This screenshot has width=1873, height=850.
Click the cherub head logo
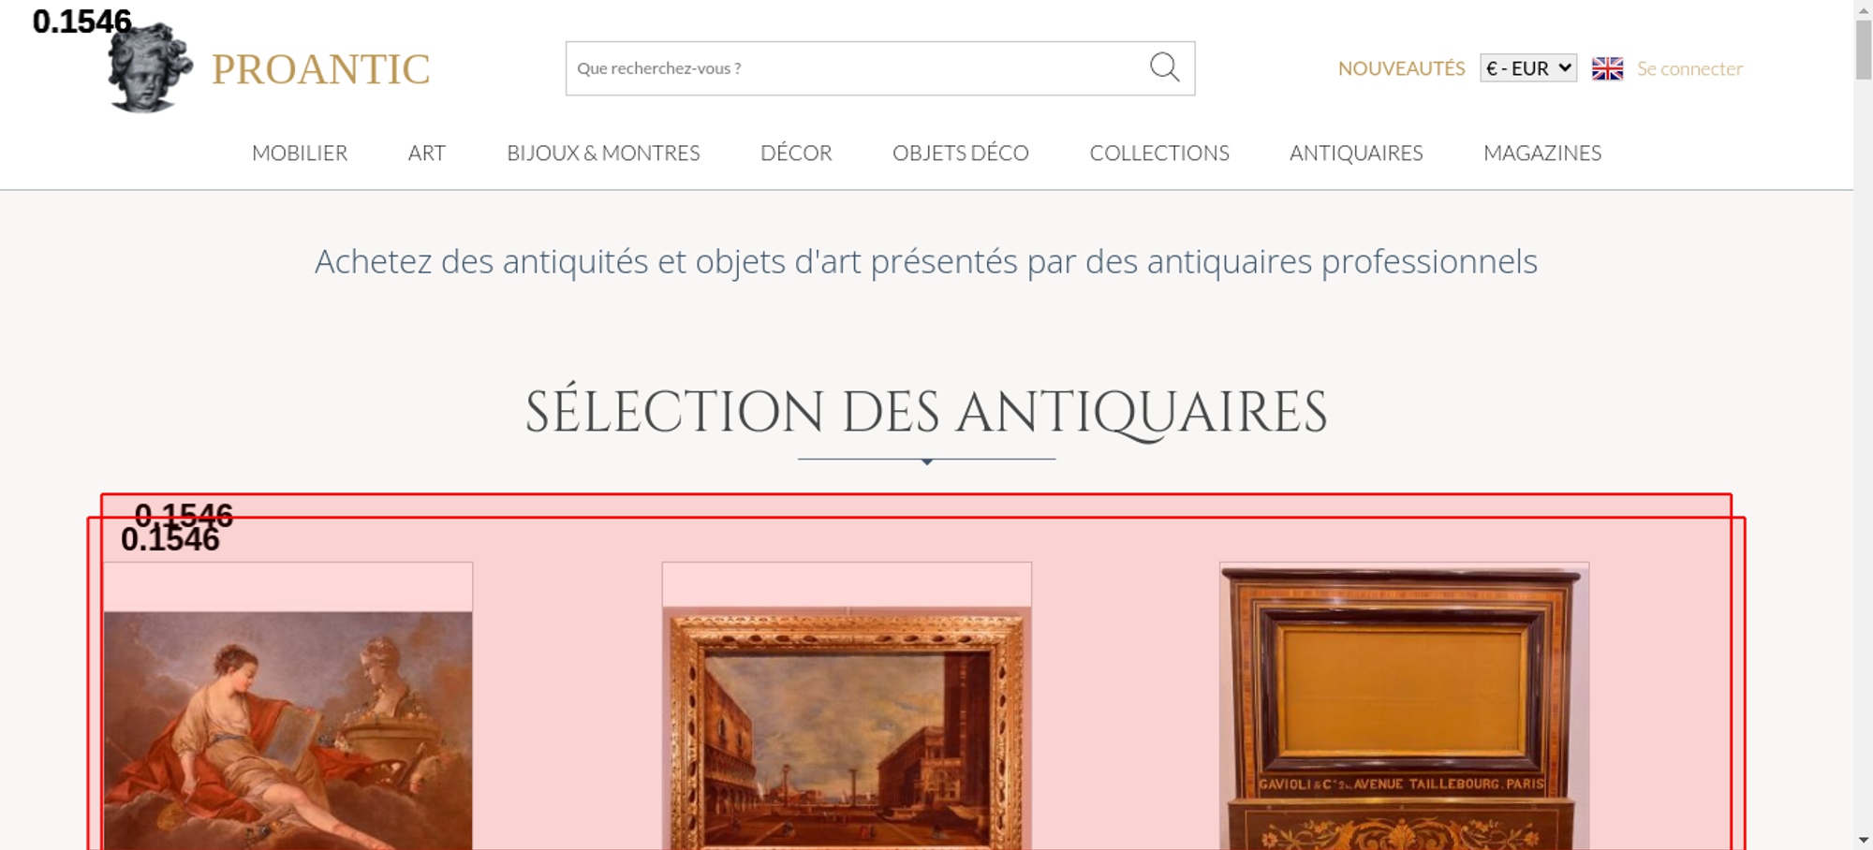[150, 67]
